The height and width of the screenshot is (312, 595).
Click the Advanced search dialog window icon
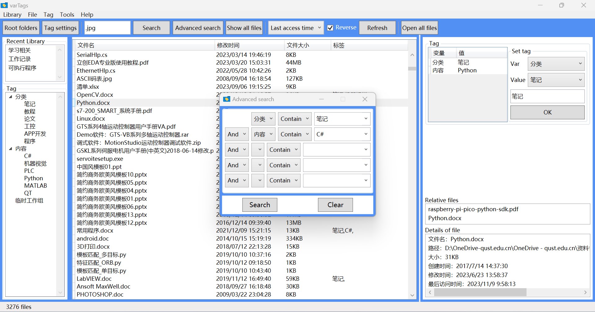coord(227,99)
